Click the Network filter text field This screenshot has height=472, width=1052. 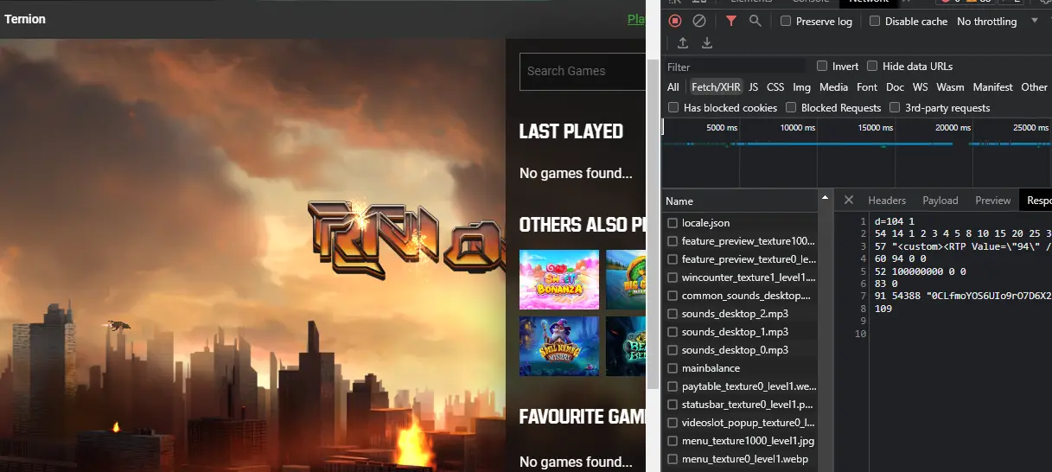pyautogui.click(x=735, y=67)
